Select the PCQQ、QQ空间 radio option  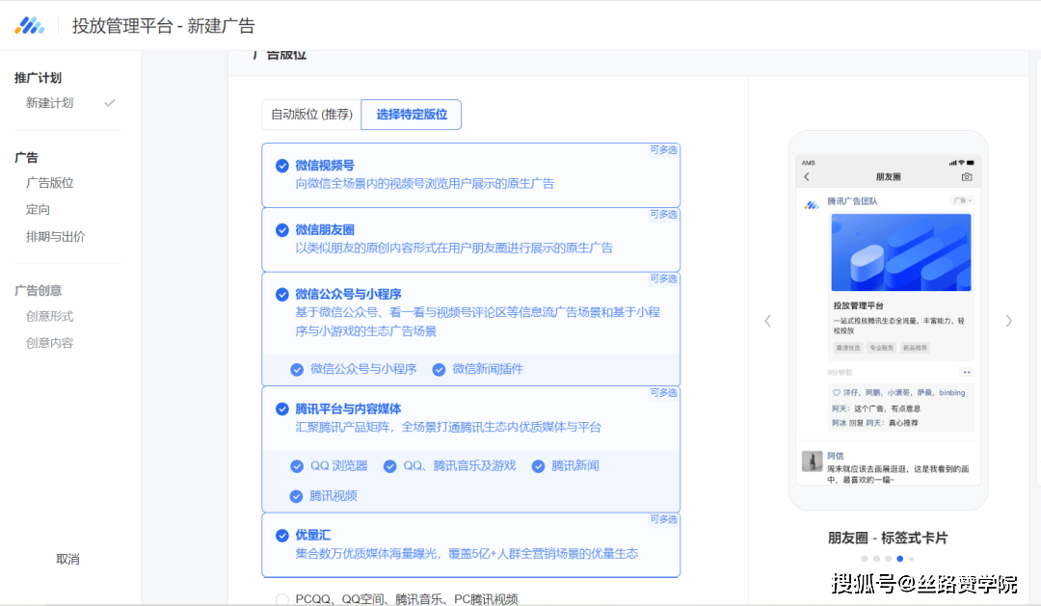[x=282, y=599]
